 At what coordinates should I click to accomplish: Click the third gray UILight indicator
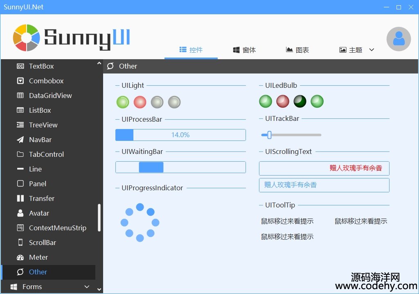(x=157, y=102)
